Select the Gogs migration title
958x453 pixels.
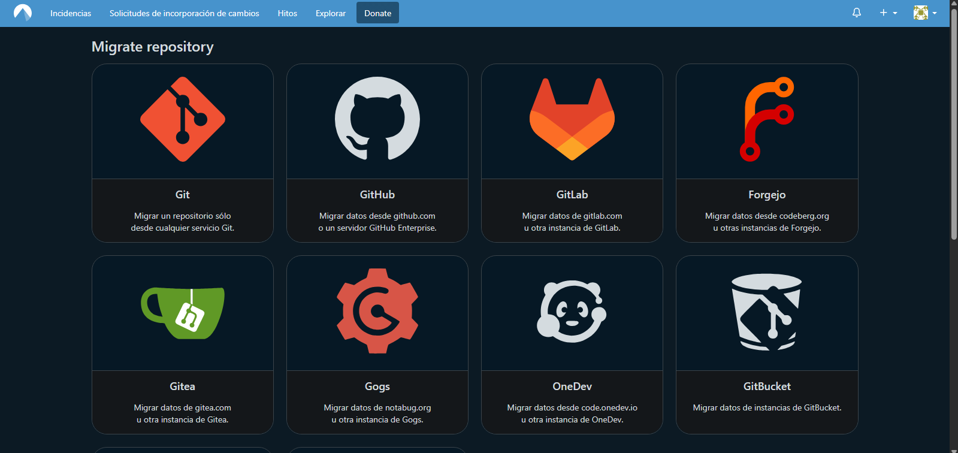[x=377, y=386]
